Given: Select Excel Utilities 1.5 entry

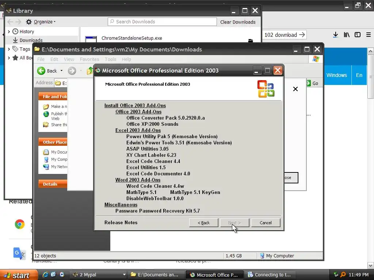Looking at the screenshot, I should pyautogui.click(x=146, y=167).
